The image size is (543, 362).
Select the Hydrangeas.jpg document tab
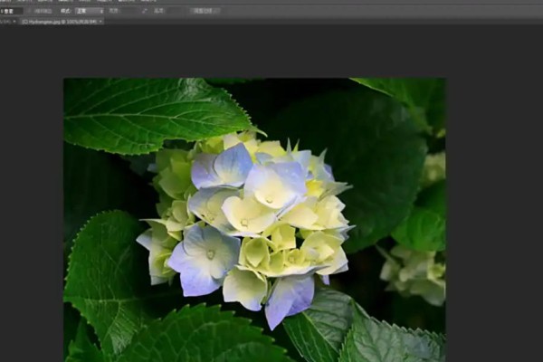(60, 22)
